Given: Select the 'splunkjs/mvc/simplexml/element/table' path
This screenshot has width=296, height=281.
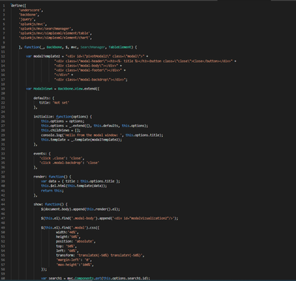Looking at the screenshot, I should pos(55,33).
